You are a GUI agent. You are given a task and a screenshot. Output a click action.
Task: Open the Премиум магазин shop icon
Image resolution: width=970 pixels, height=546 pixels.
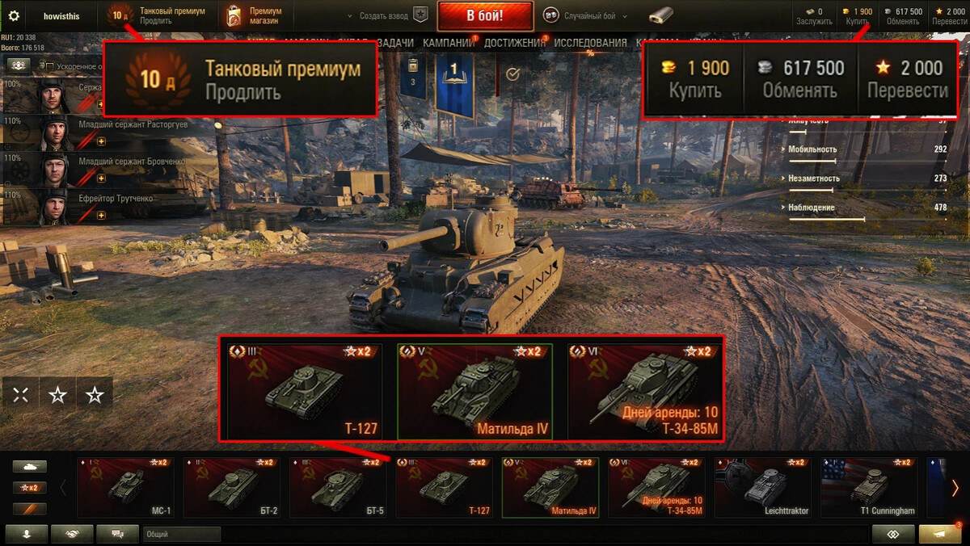tap(234, 15)
